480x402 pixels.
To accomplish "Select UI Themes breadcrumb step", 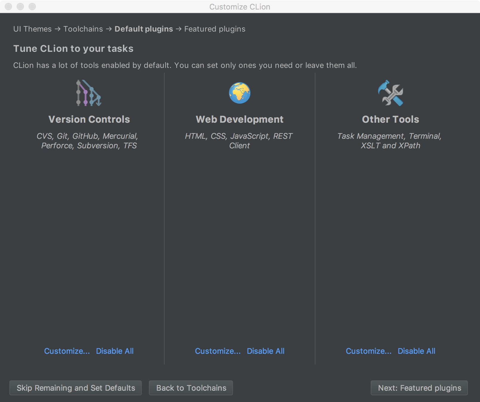I will (x=32, y=29).
